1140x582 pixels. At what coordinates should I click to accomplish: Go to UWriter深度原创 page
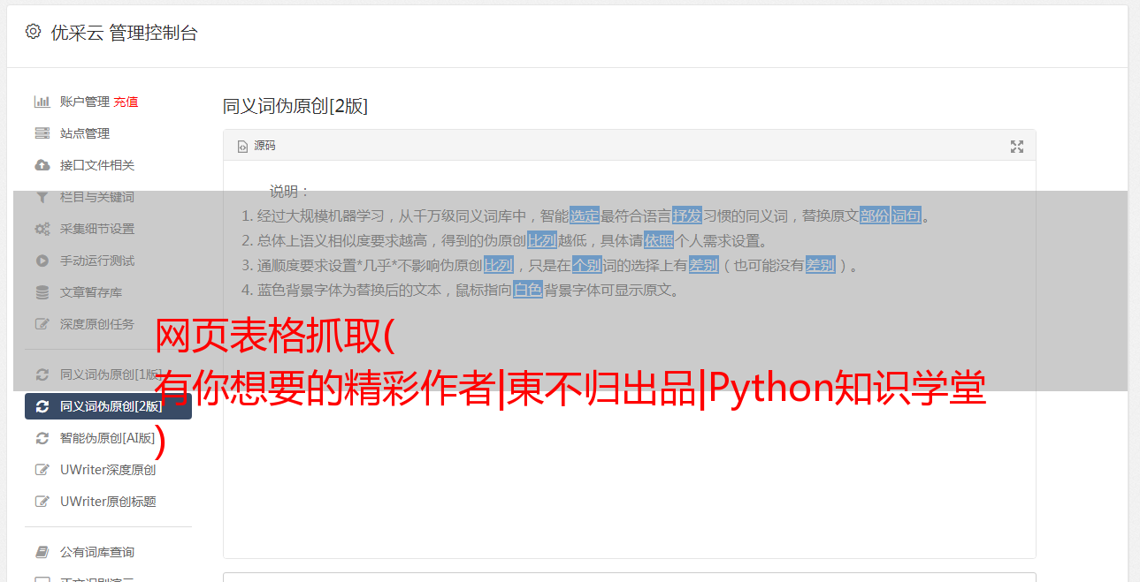[108, 470]
